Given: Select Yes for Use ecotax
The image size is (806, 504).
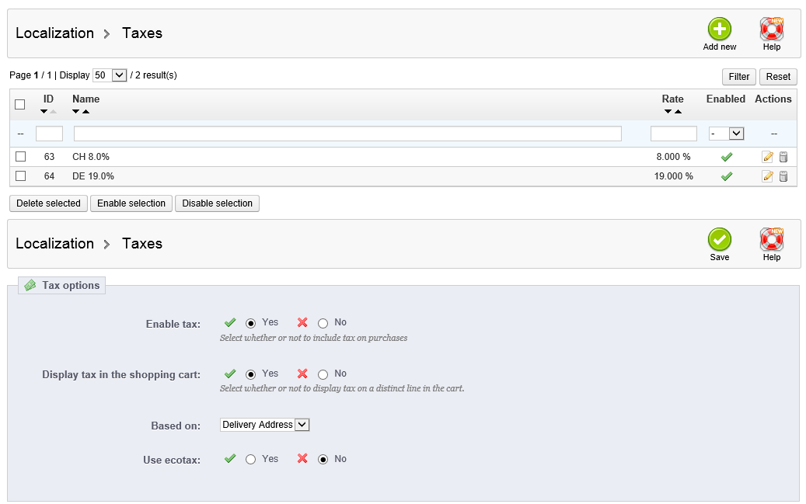Looking at the screenshot, I should pos(250,460).
